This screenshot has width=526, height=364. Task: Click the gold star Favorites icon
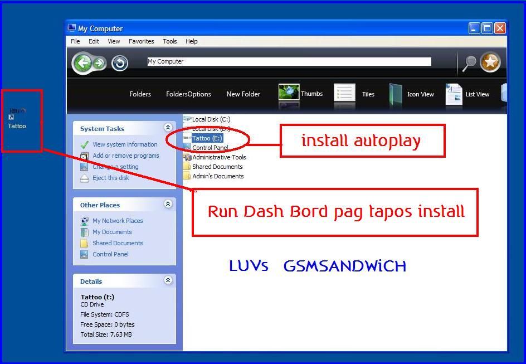click(x=490, y=63)
